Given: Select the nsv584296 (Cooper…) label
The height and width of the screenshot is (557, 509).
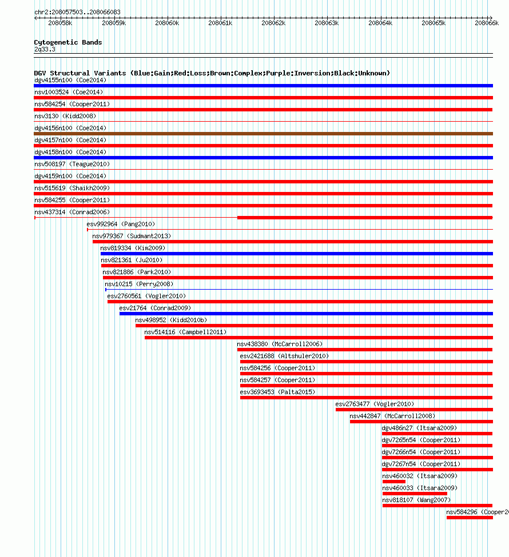Looking at the screenshot, I should (478, 512).
